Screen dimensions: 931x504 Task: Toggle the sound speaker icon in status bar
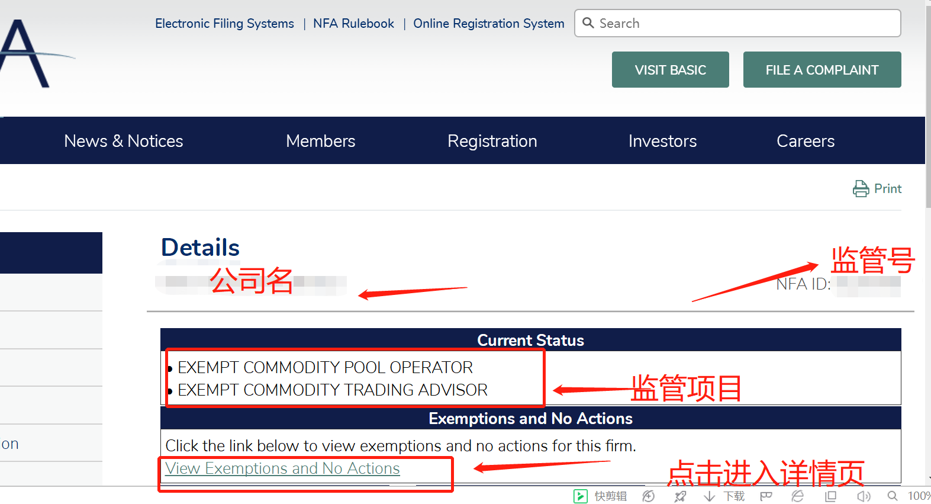pos(864,496)
